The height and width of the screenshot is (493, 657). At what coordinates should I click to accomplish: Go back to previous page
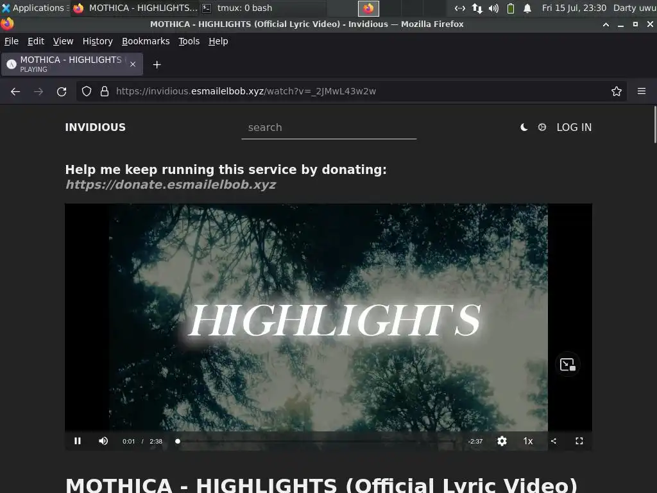15,91
